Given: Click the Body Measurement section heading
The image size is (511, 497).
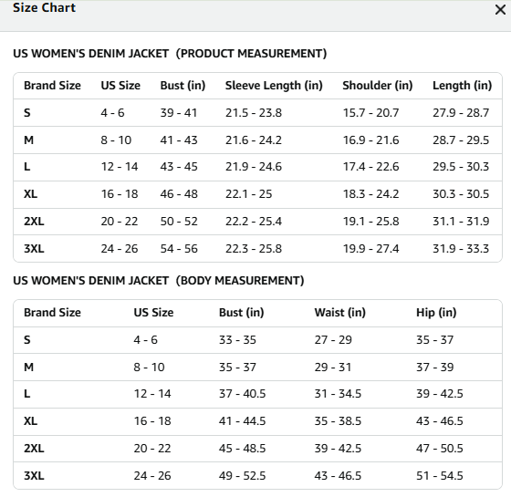Looking at the screenshot, I should 159,281.
